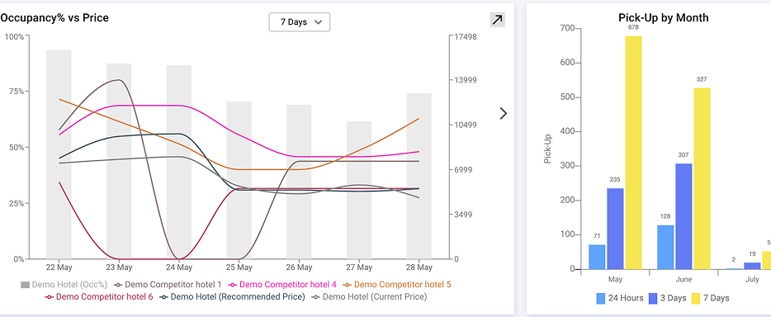Image resolution: width=771 pixels, height=317 pixels.
Task: Go to next dates with the right chevron
Action: click(x=503, y=114)
